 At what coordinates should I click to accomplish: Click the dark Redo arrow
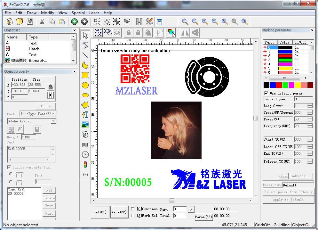click(x=84, y=21)
